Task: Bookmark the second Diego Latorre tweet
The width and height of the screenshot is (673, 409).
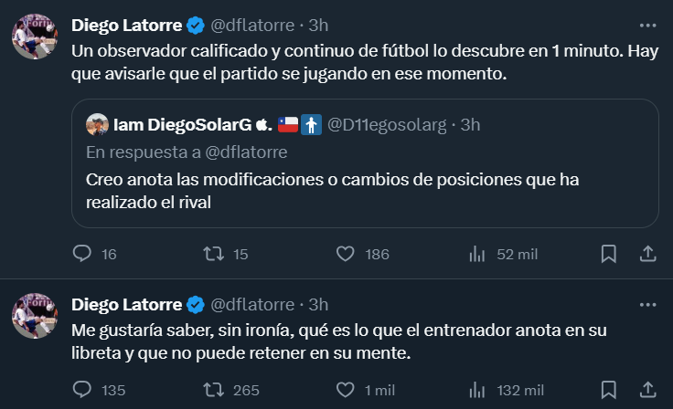Action: 608,390
